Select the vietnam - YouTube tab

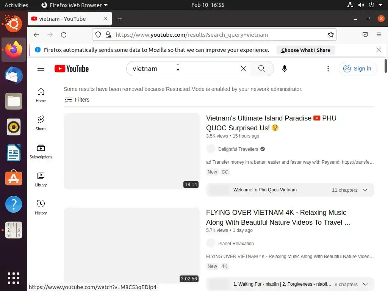click(x=70, y=19)
